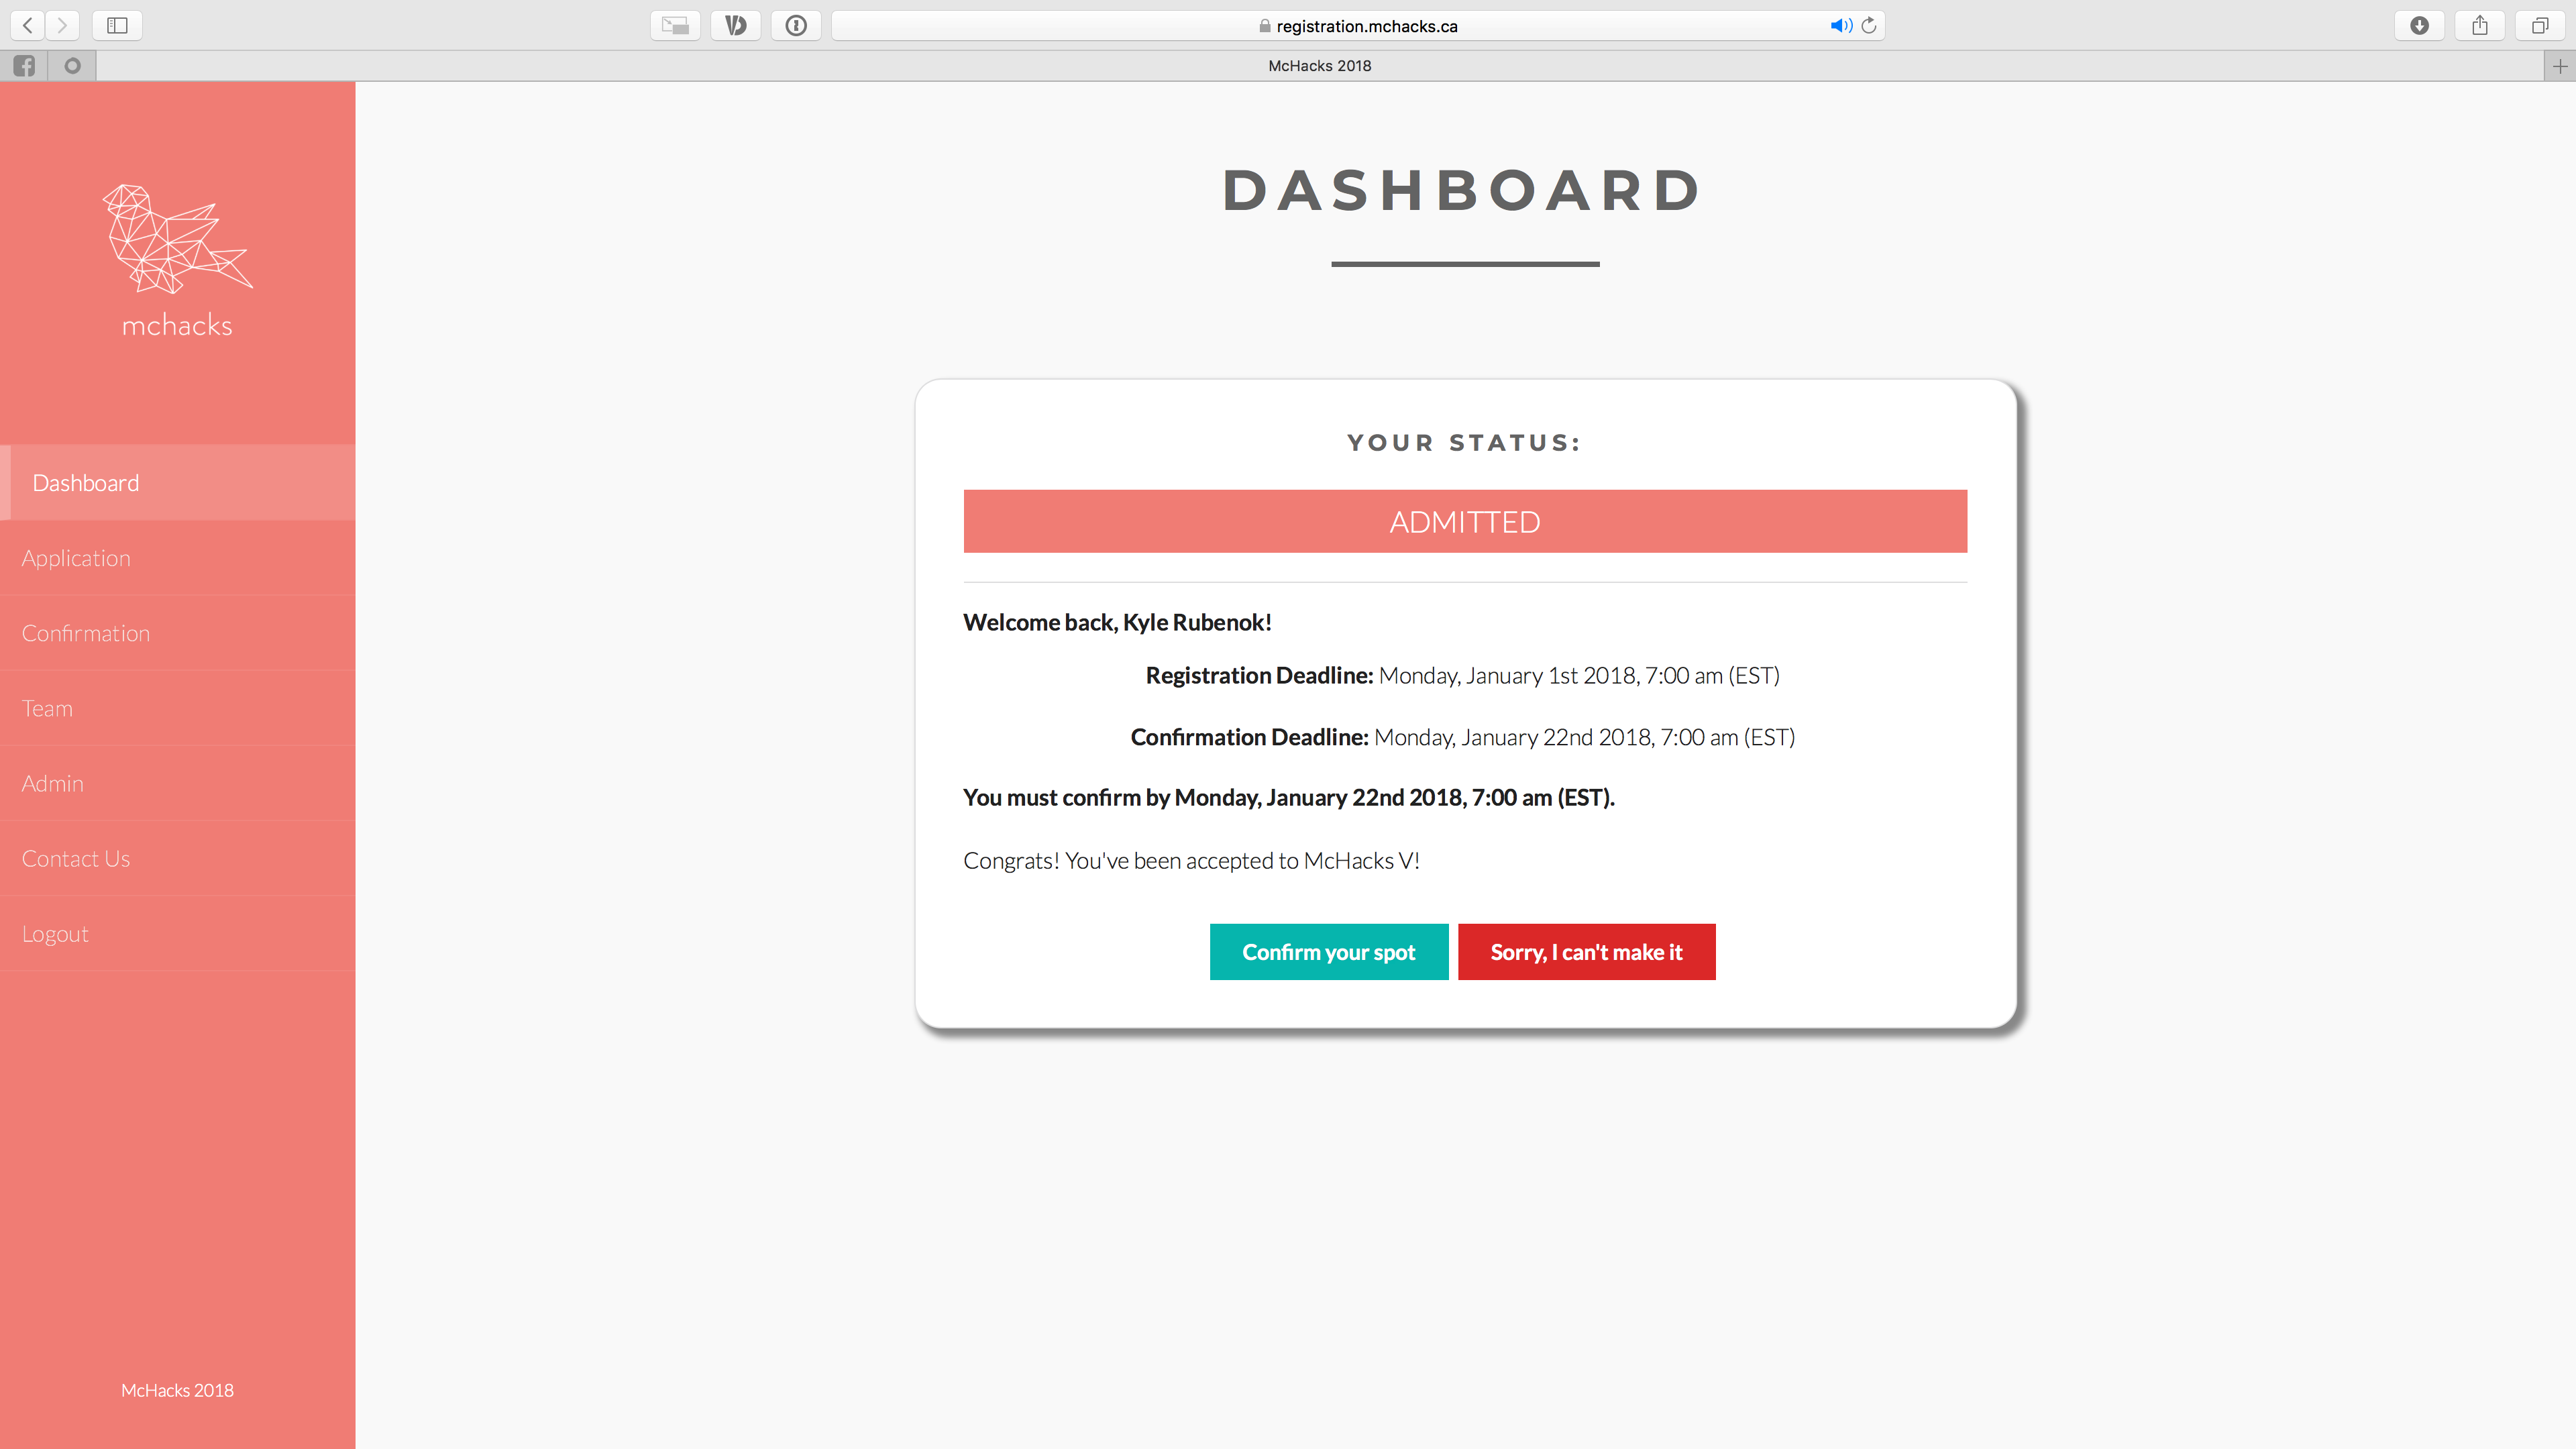
Task: Open browser bookmarks icon
Action: click(117, 25)
